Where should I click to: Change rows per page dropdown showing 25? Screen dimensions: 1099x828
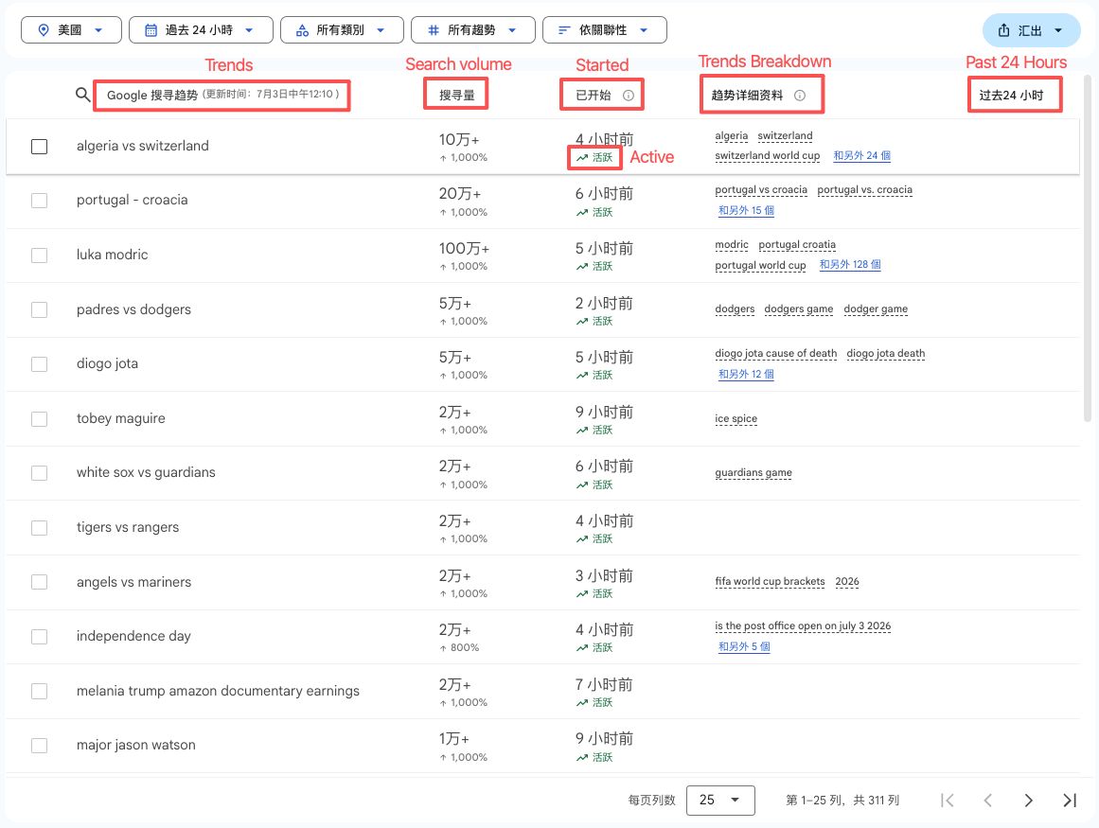pos(720,800)
